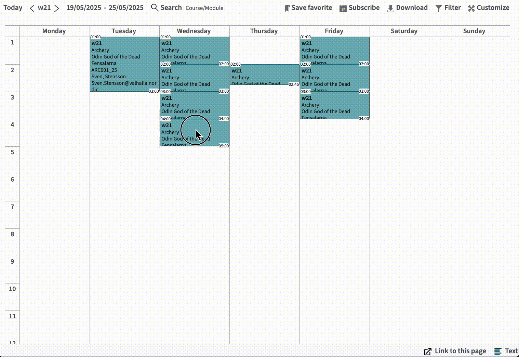
Task: Open Thursday 02:00-02:45 Archery booking
Action: (x=265, y=75)
